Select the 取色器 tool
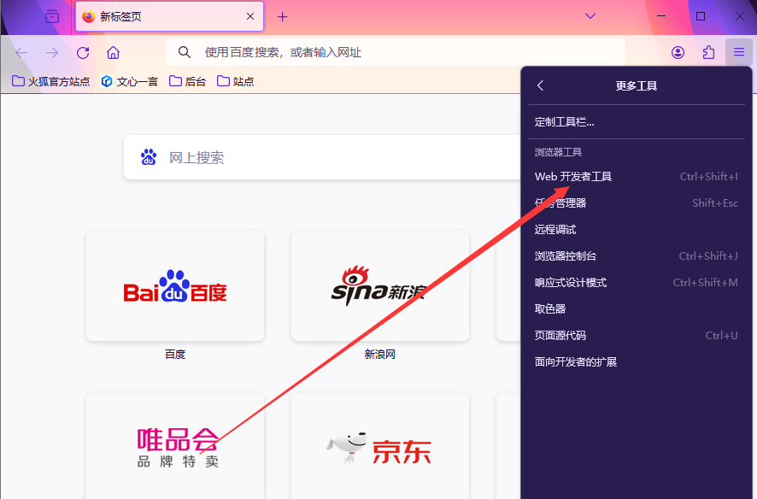 coord(637,308)
